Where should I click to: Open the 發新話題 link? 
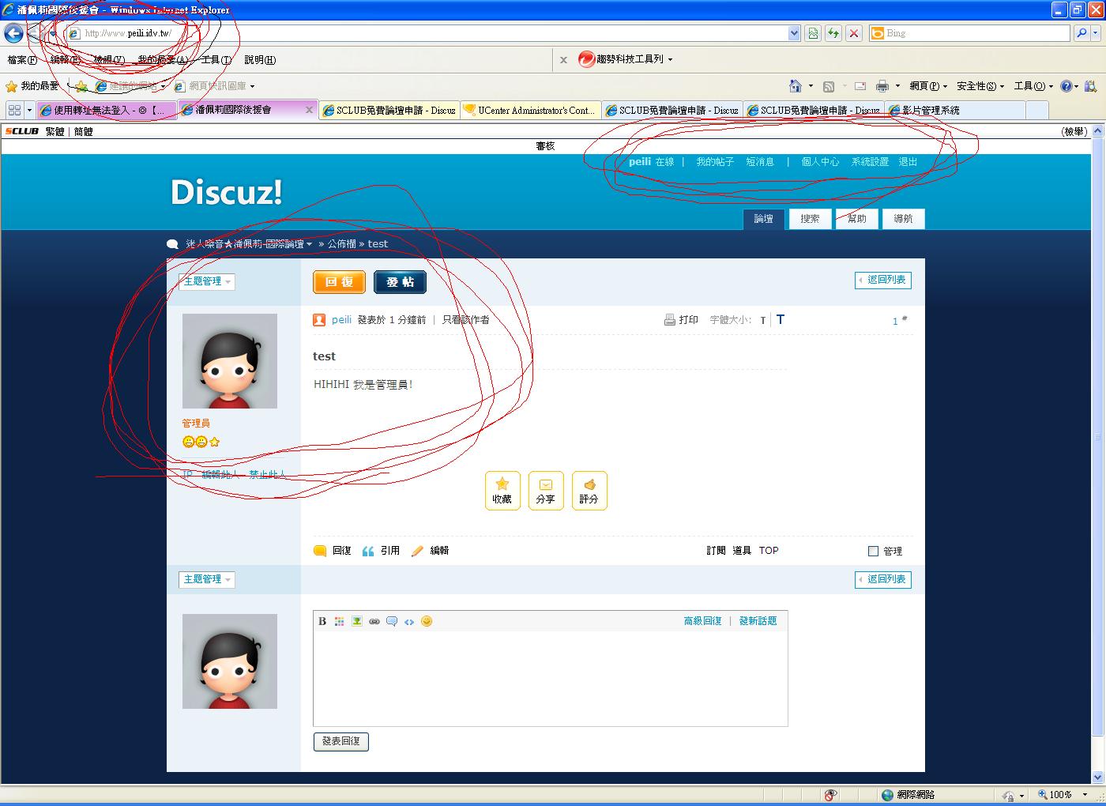click(x=758, y=621)
